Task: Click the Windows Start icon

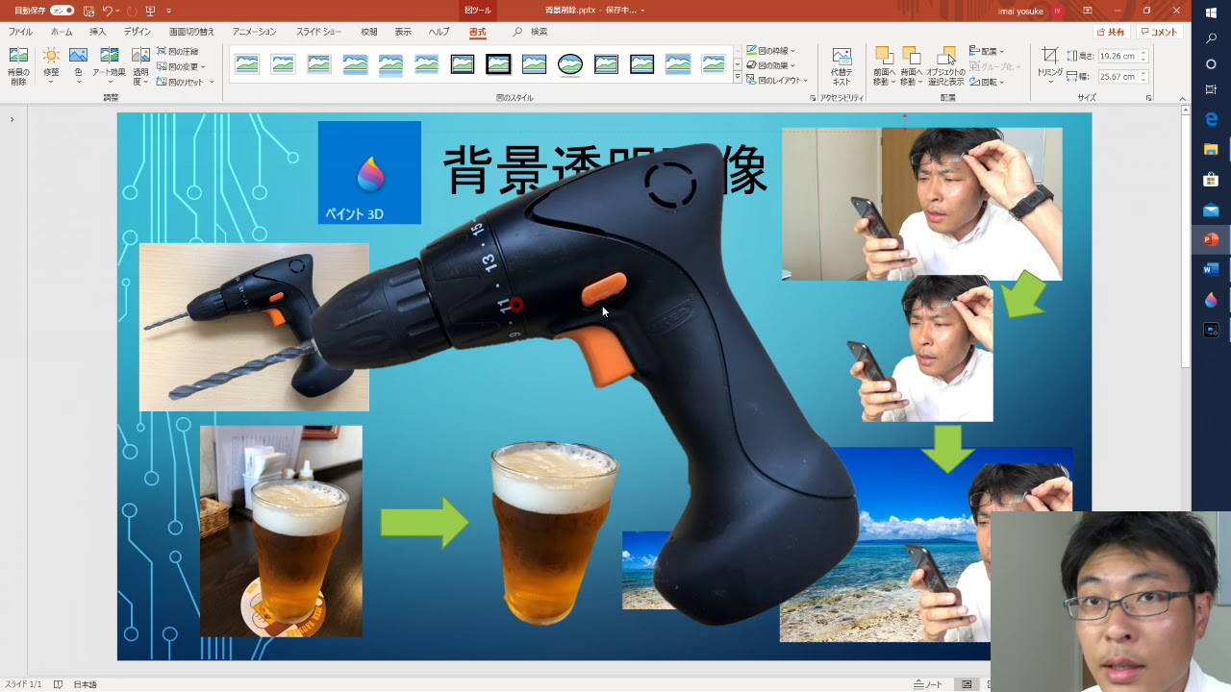Action: tap(1211, 12)
